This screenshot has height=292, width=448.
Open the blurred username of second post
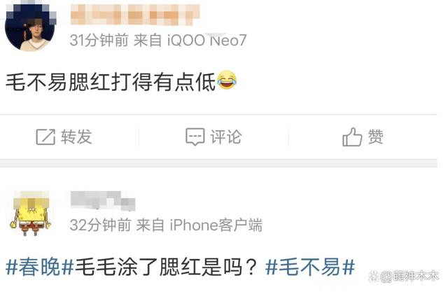pyautogui.click(x=103, y=200)
